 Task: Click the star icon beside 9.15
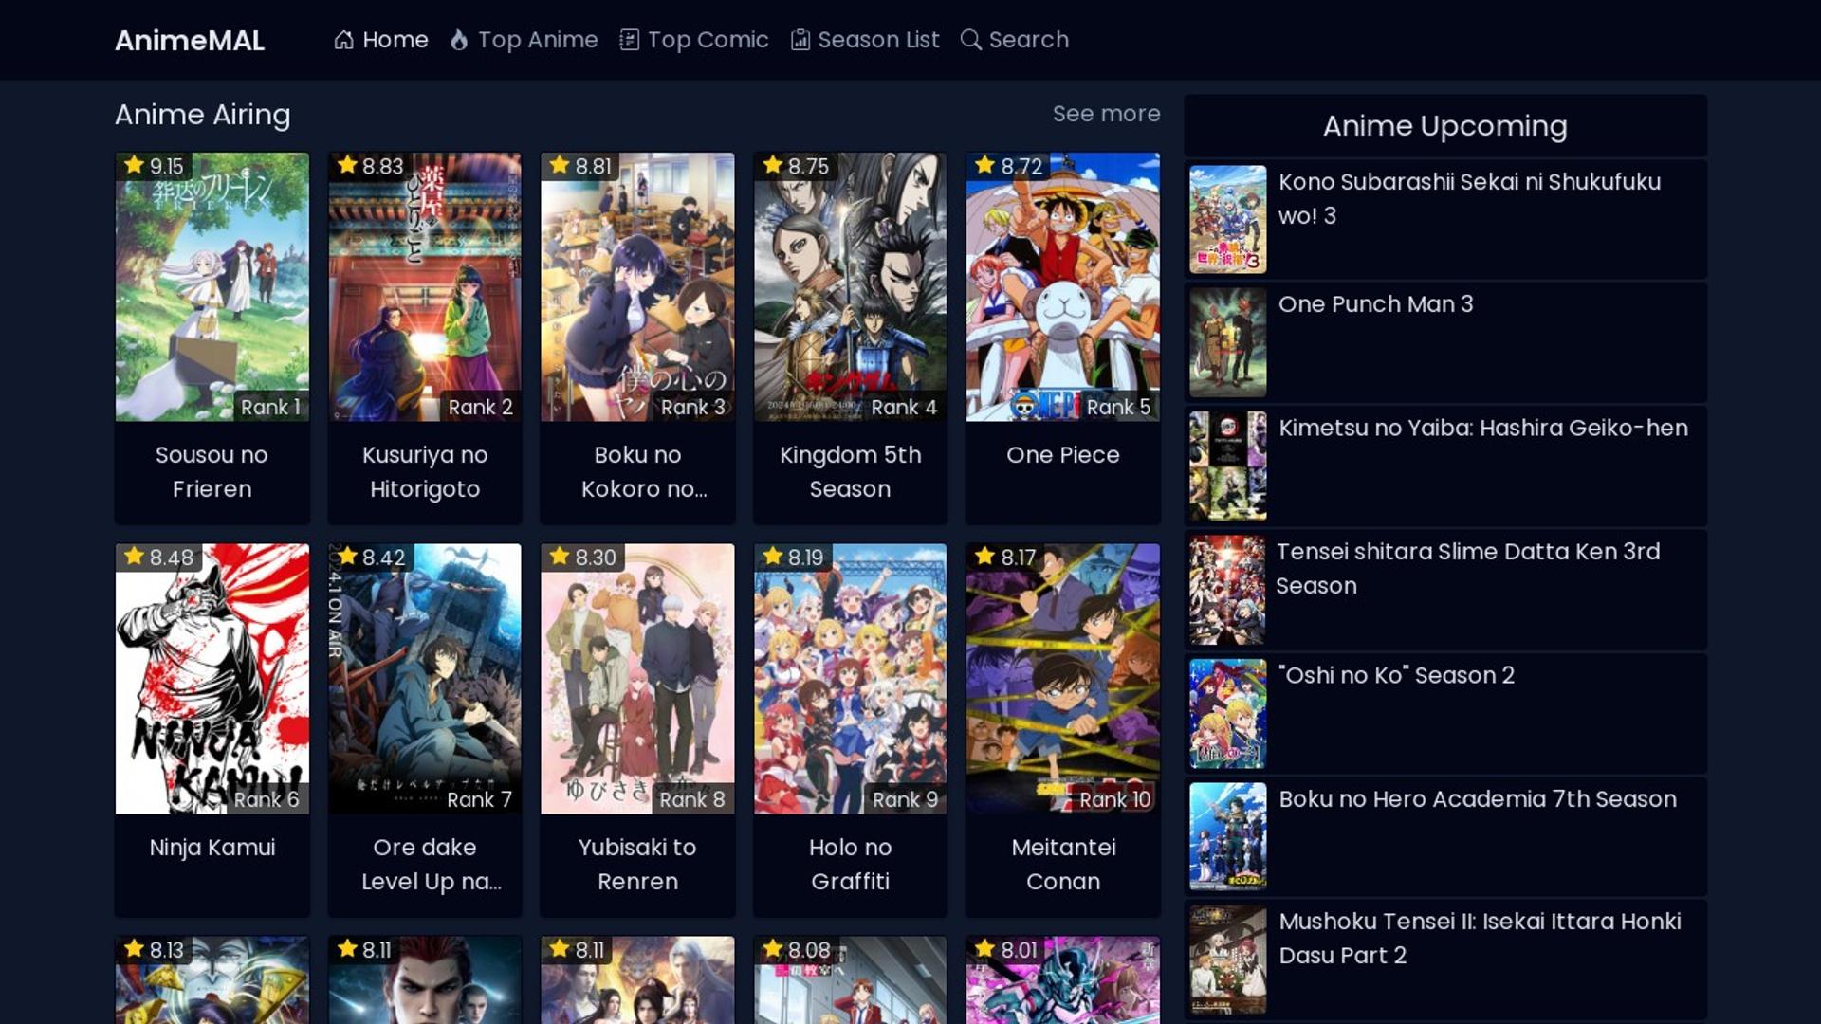[134, 165]
